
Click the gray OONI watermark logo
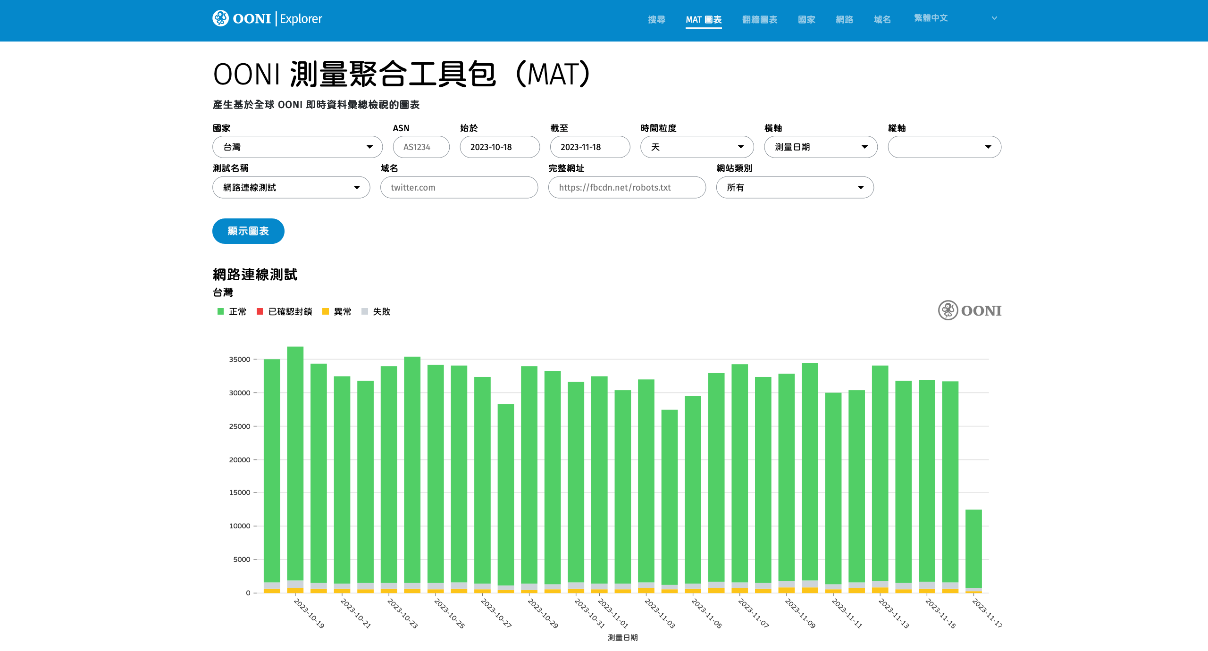tap(969, 310)
